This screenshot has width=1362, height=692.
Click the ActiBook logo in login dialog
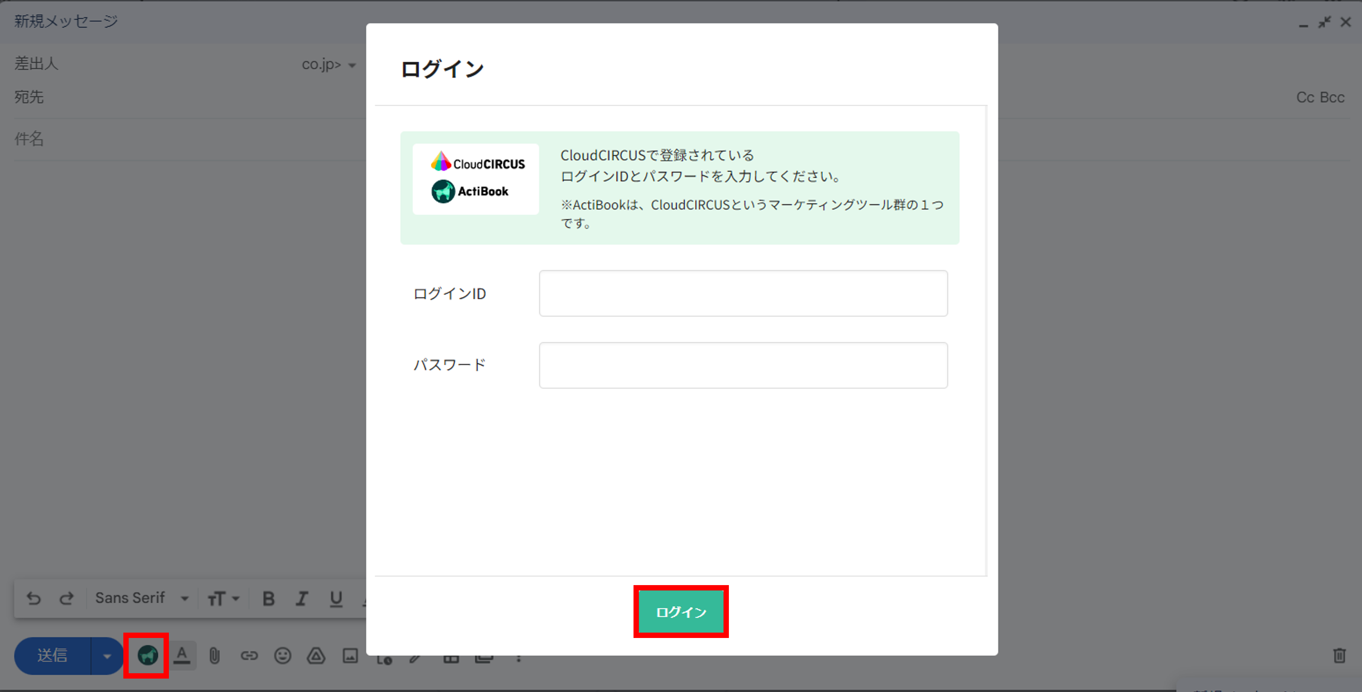pyautogui.click(x=470, y=192)
